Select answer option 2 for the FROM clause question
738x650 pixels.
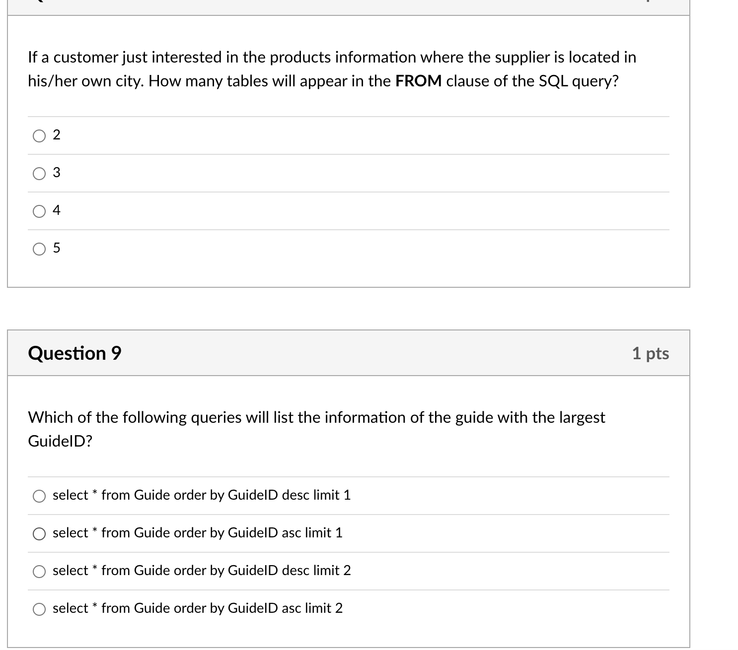click(39, 135)
